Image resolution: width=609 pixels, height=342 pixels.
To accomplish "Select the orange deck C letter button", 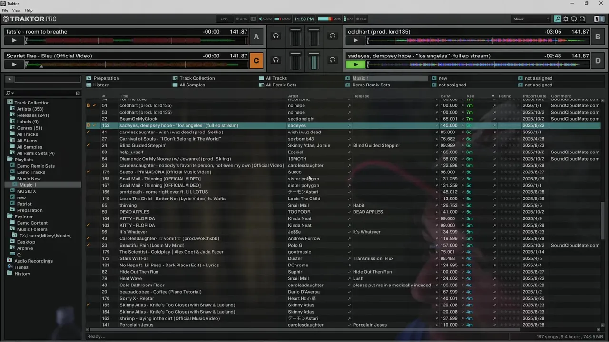I will point(256,60).
